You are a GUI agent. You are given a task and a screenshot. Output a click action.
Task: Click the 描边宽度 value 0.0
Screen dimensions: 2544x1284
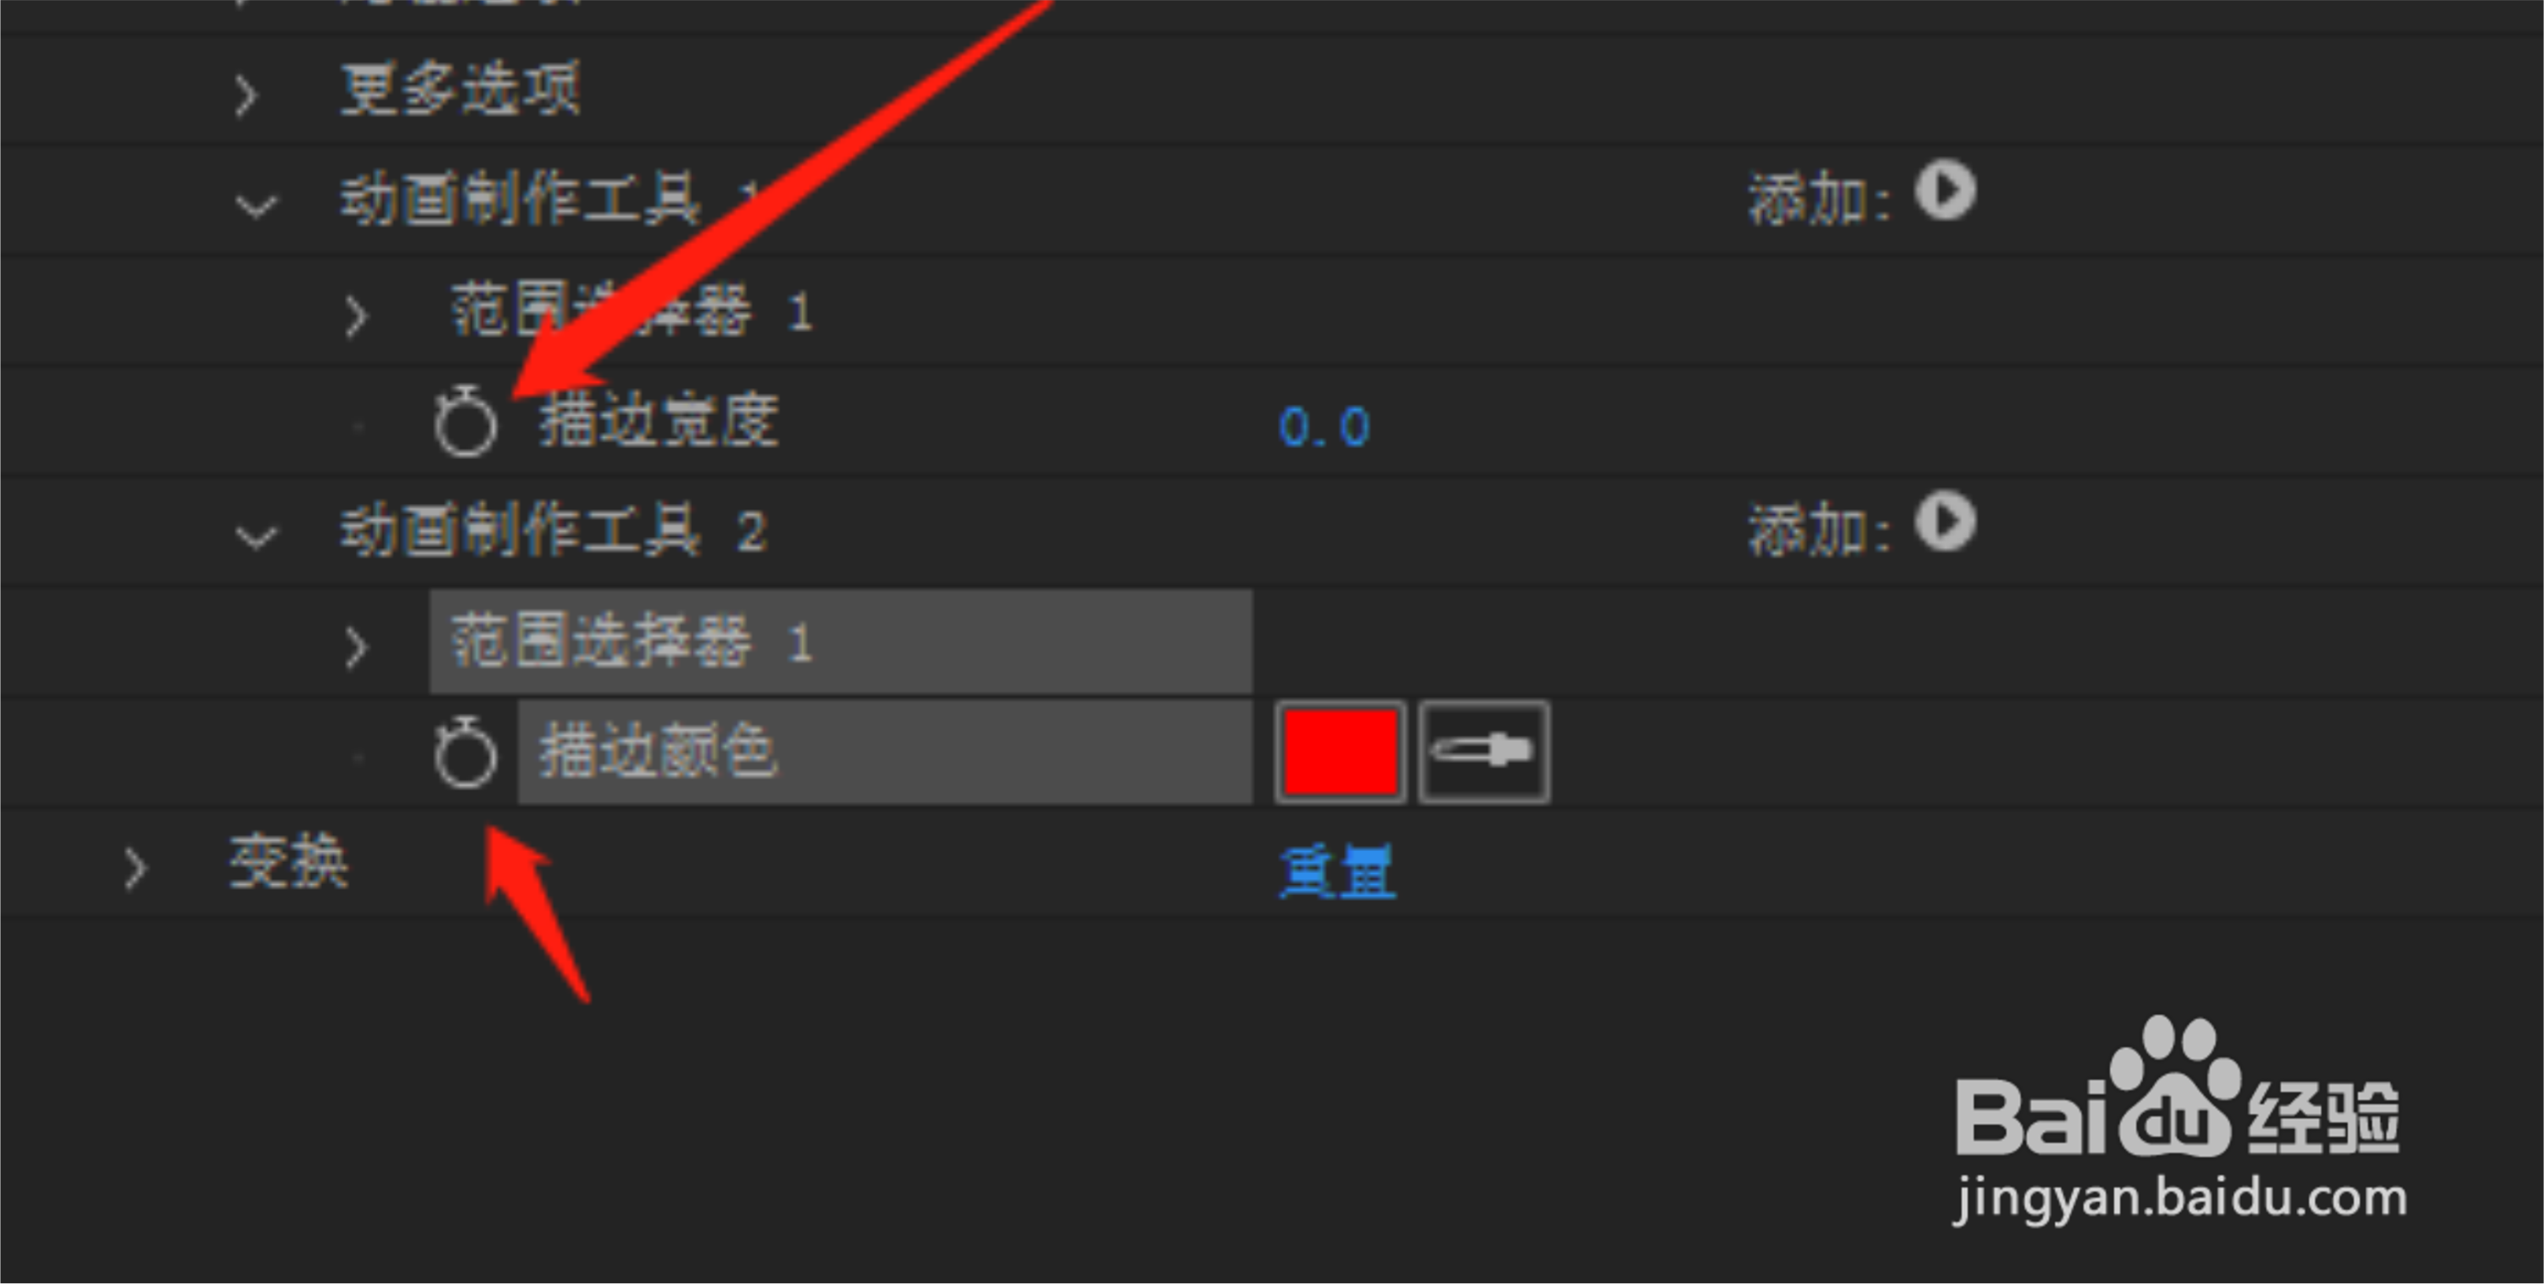pos(1324,427)
